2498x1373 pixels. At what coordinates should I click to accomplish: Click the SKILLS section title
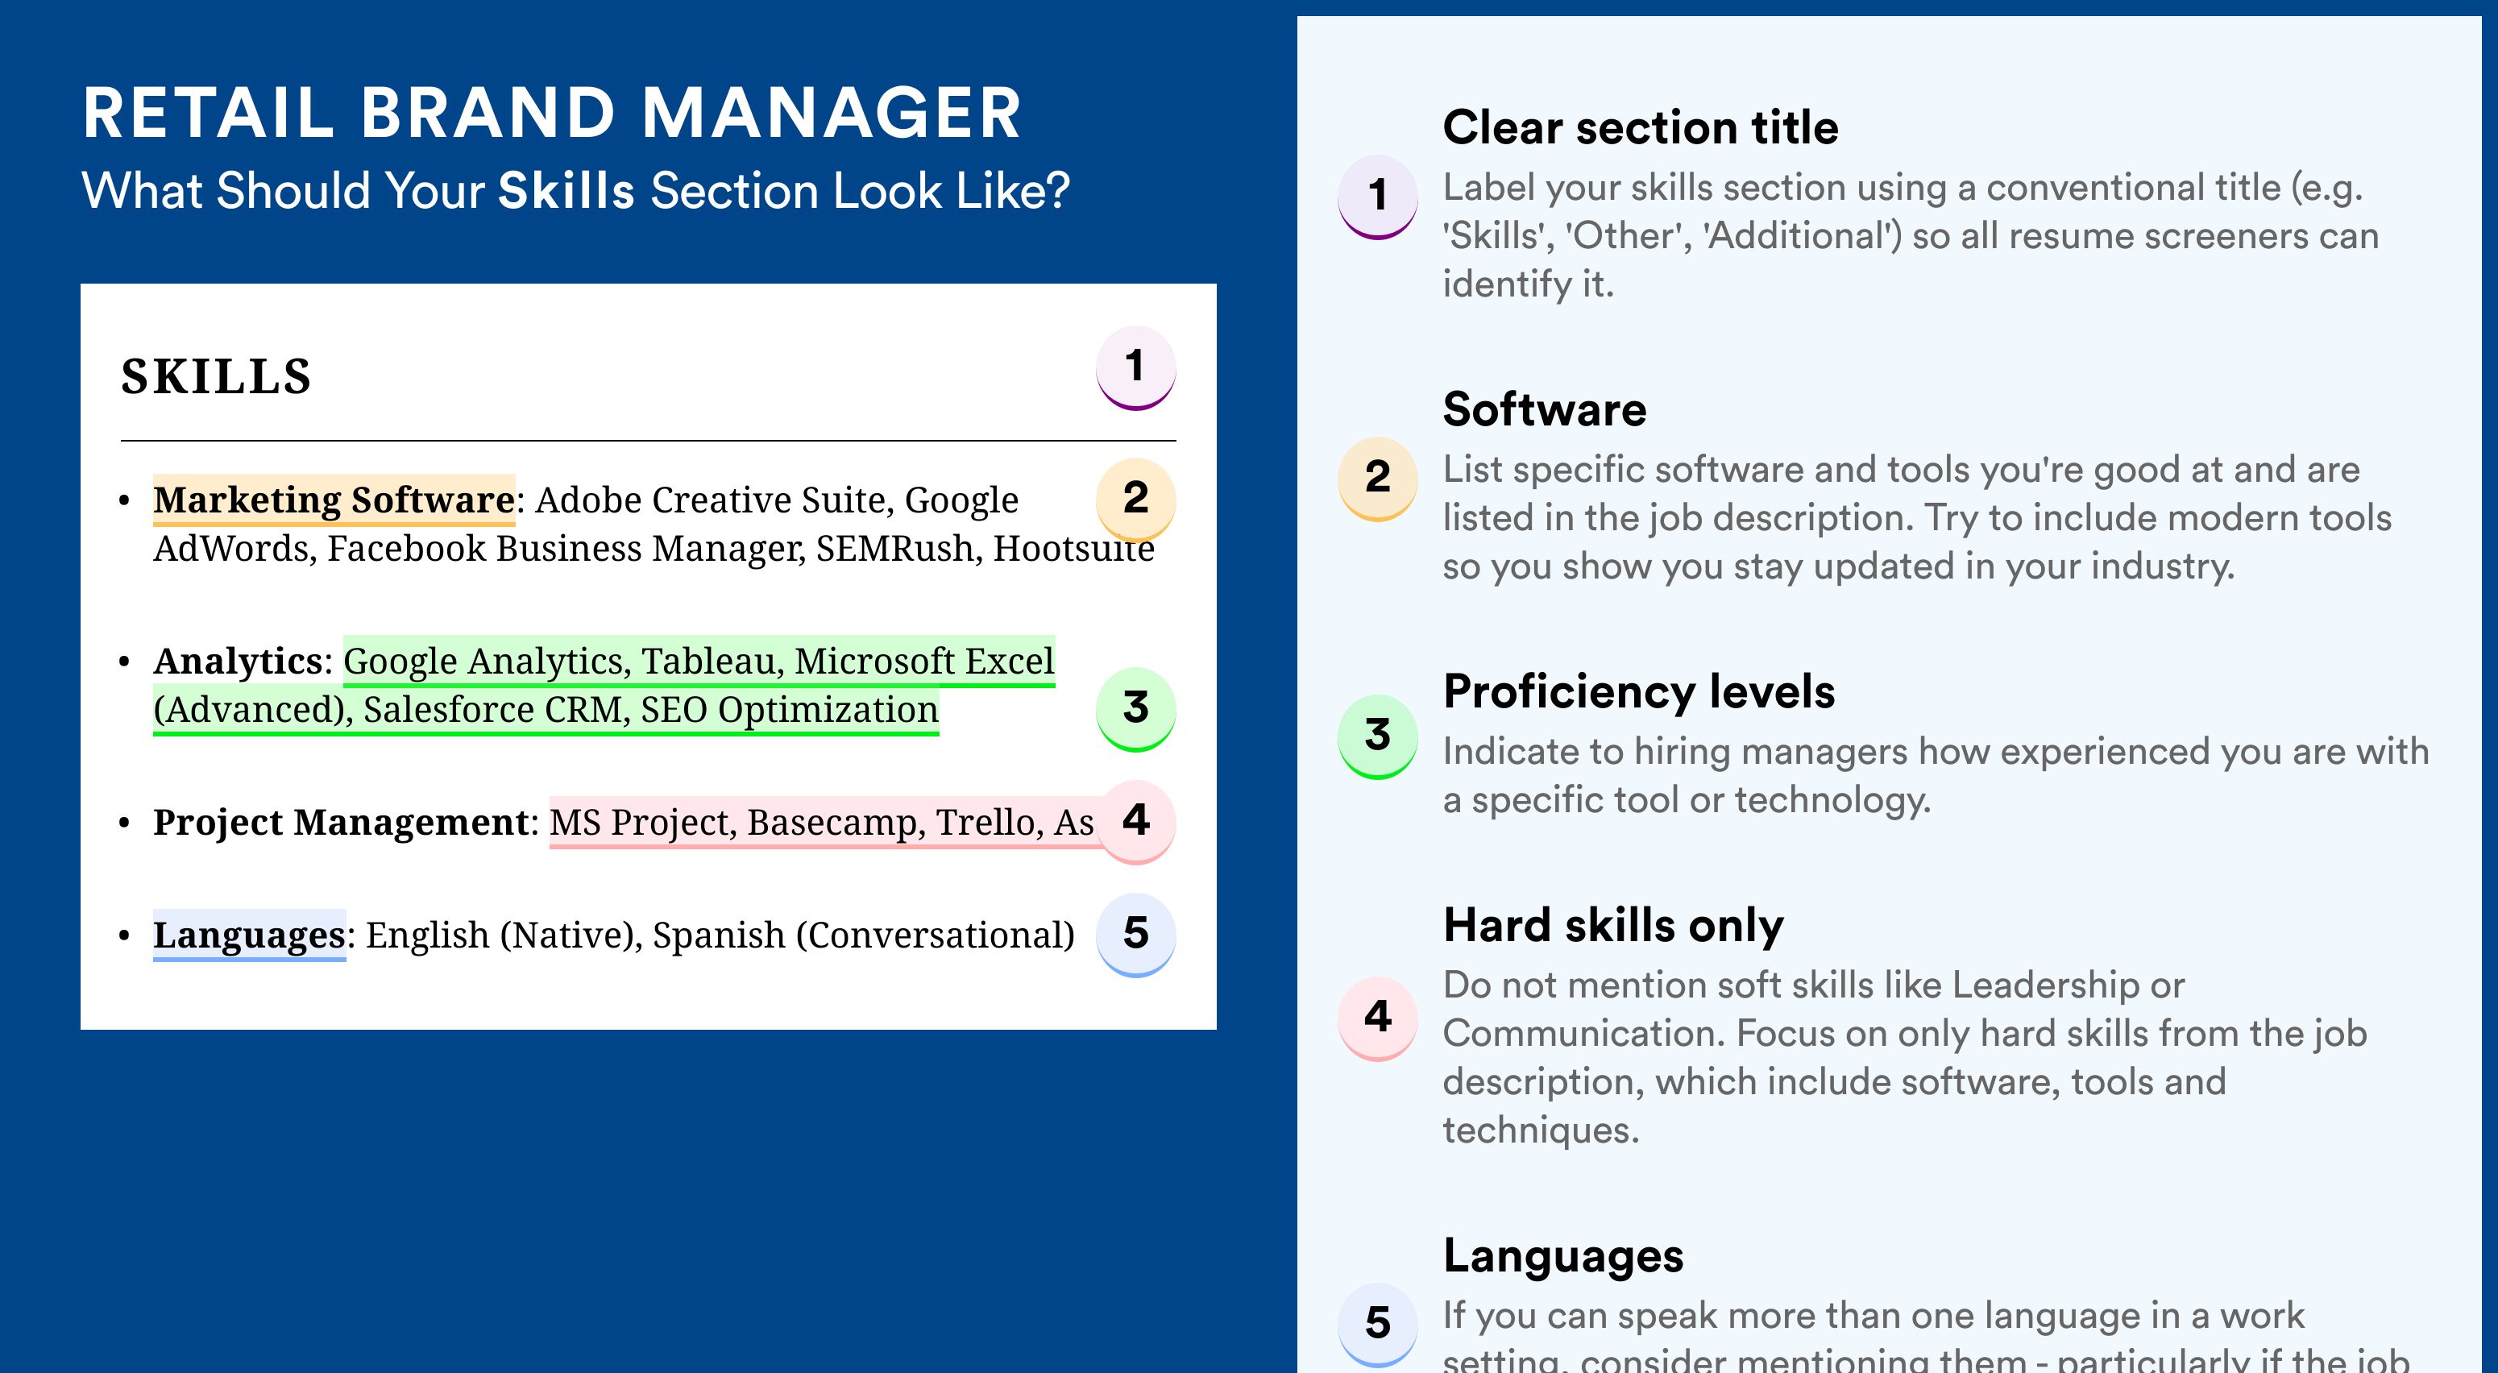coord(216,376)
